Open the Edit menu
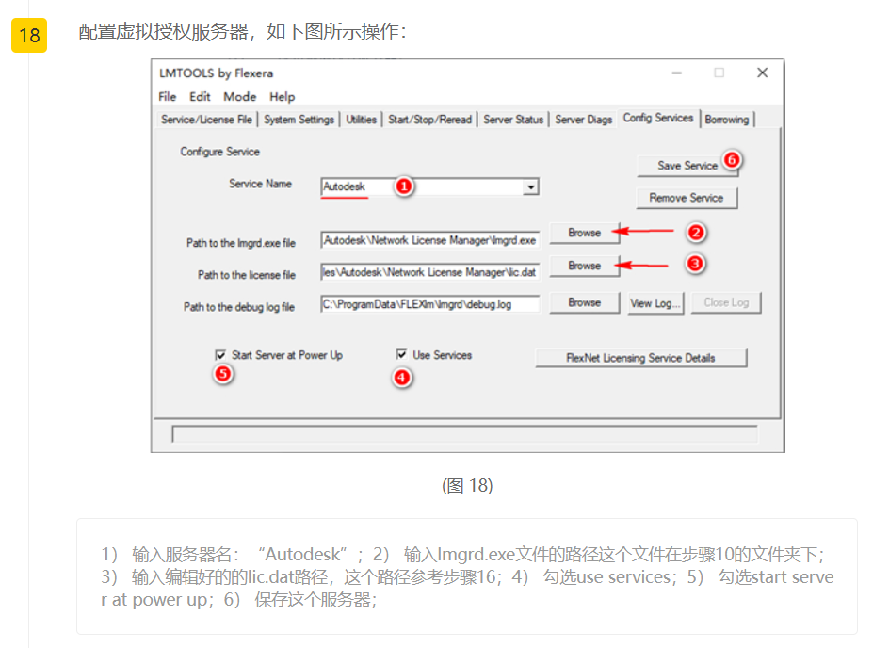 click(200, 96)
